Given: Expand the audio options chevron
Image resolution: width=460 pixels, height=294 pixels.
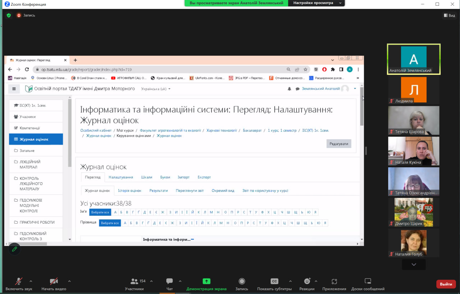Looking at the screenshot, I should click(31, 281).
